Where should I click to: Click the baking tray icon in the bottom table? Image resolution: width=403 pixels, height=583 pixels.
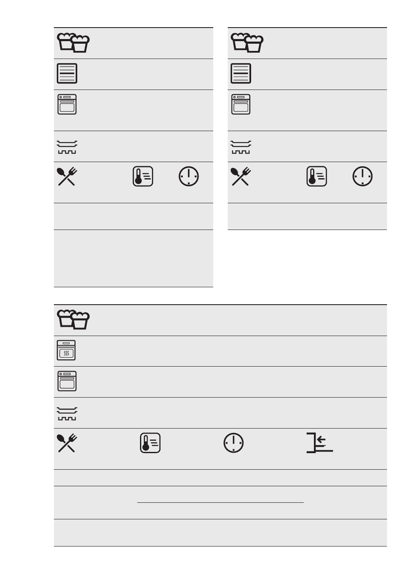(x=67, y=414)
